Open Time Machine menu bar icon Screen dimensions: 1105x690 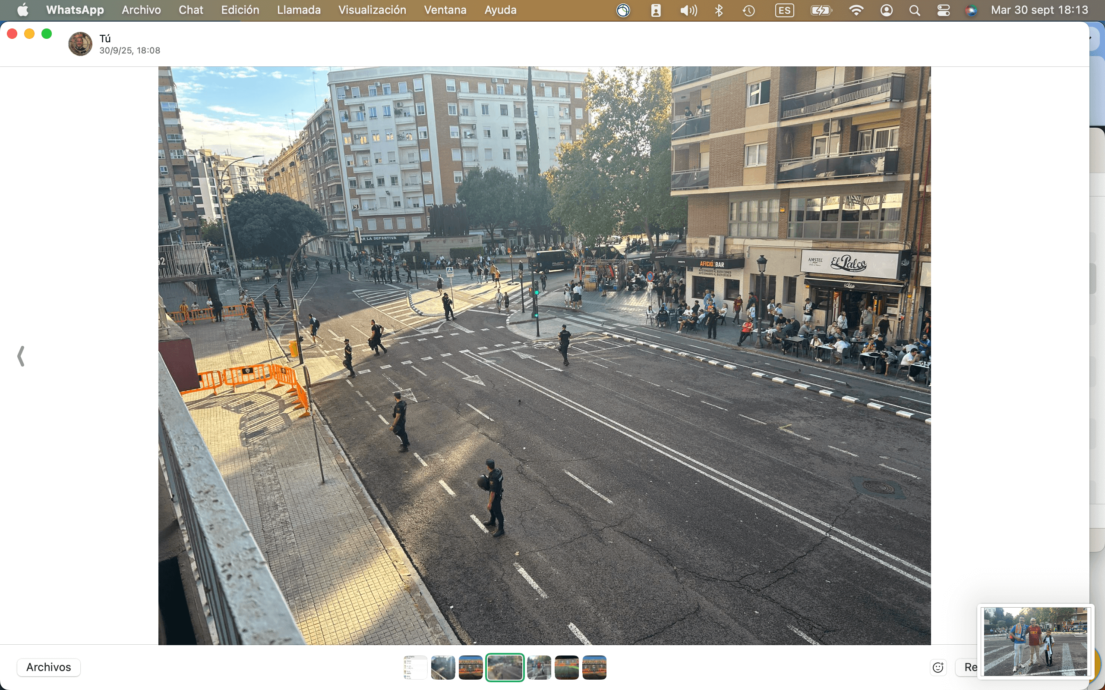click(748, 10)
